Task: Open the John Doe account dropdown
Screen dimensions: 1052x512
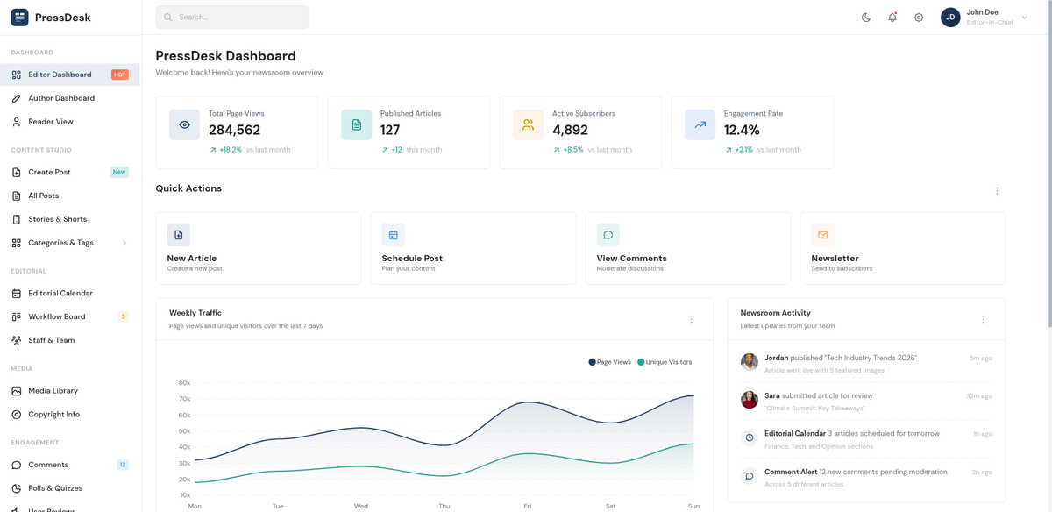Action: (982, 17)
